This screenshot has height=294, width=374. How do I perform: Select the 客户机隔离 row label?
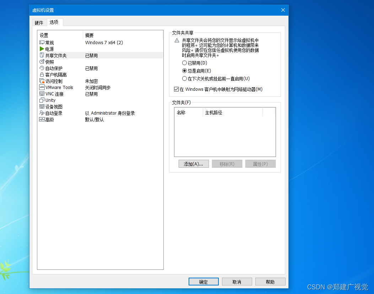pos(56,75)
